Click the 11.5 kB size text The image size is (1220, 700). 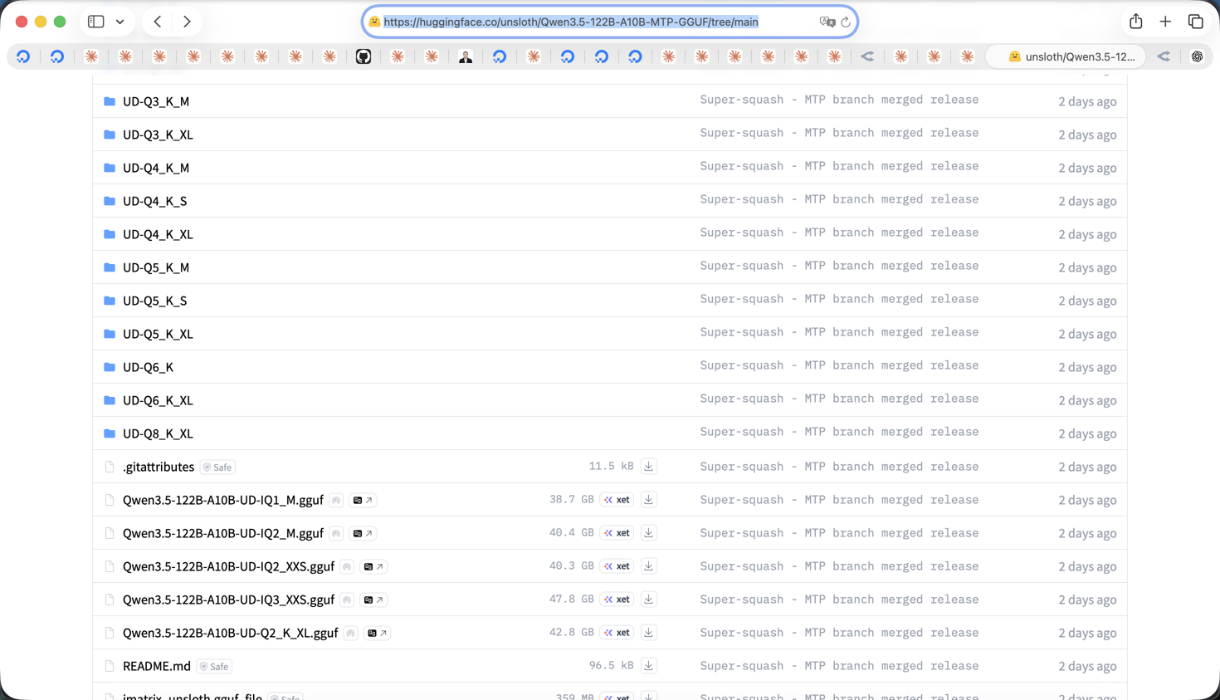point(611,467)
